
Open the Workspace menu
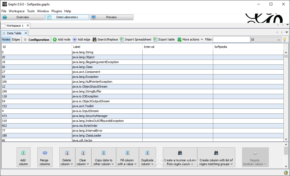pos(17,11)
